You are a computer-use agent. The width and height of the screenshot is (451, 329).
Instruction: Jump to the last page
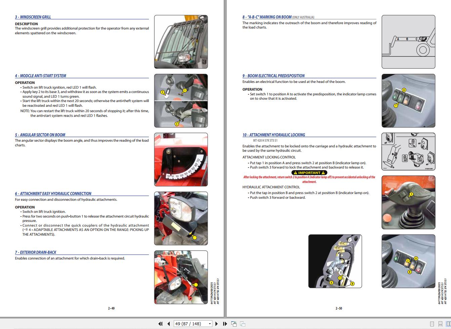click(225, 324)
